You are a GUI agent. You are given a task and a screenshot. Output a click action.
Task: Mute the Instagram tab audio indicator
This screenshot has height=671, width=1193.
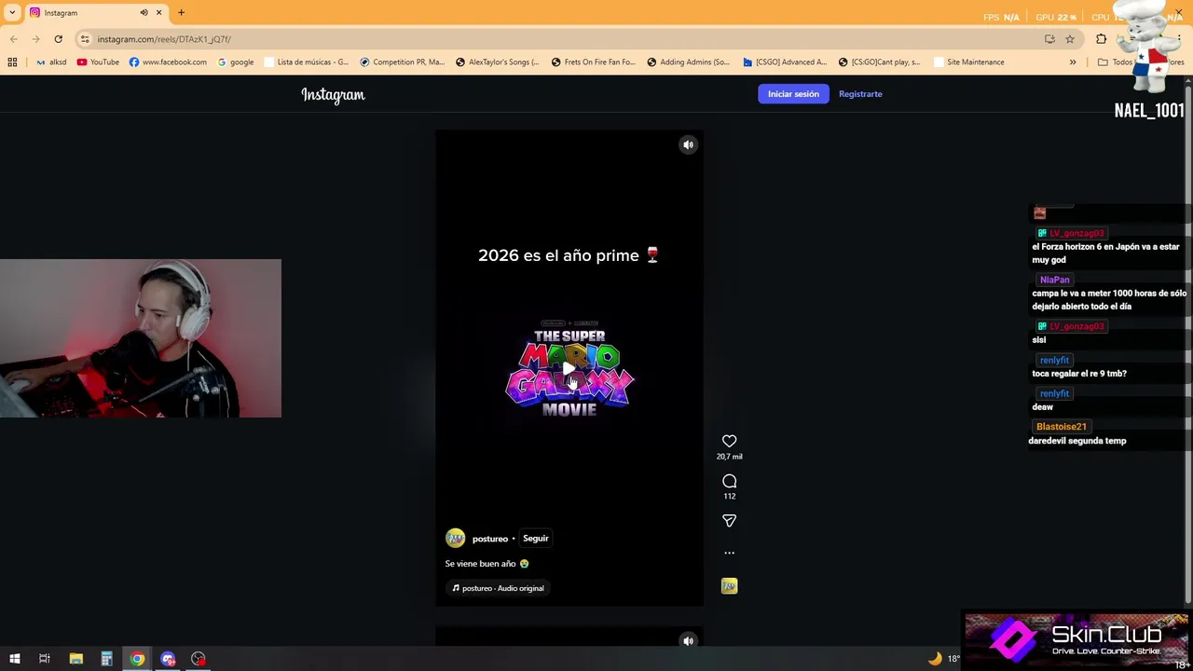(144, 12)
